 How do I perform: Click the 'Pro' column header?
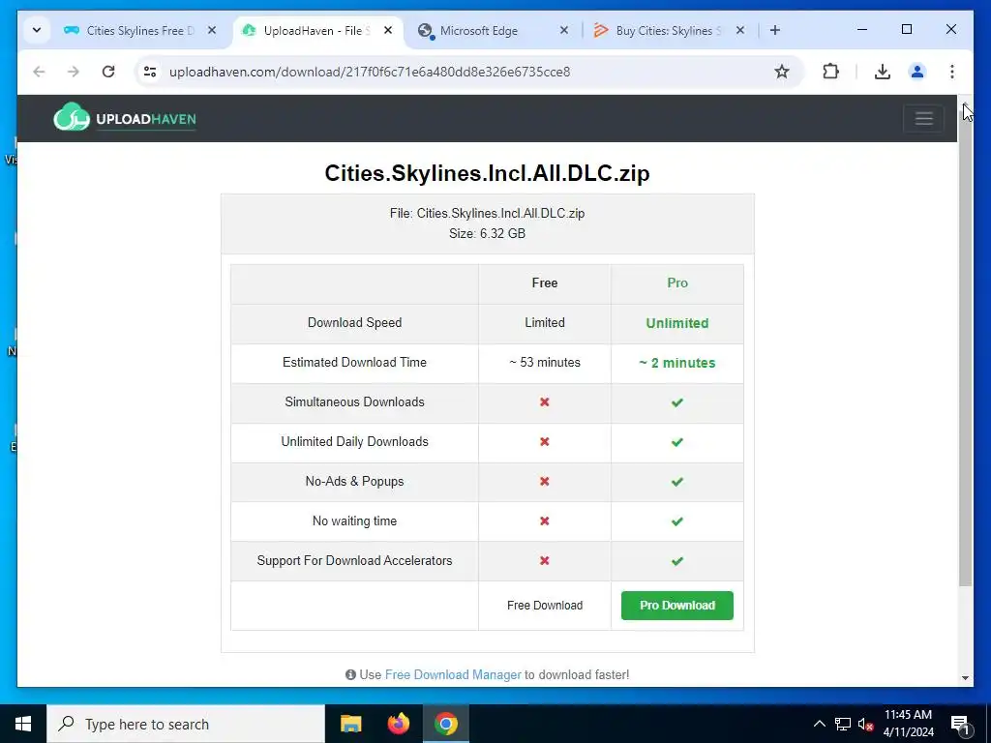[x=676, y=282]
